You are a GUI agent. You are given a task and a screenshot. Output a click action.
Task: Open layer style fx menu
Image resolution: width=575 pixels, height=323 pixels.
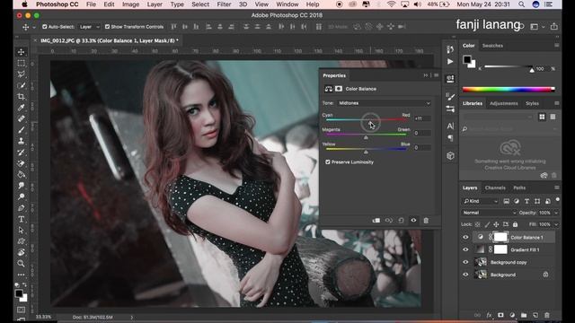(489, 315)
